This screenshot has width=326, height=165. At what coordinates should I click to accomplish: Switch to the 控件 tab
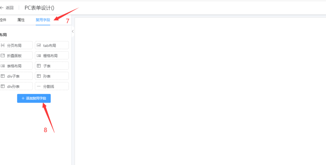click(3, 20)
